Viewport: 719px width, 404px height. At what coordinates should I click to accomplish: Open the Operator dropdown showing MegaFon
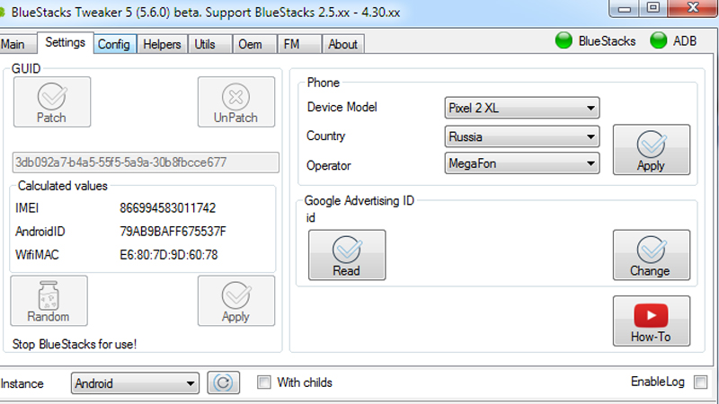tap(522, 163)
